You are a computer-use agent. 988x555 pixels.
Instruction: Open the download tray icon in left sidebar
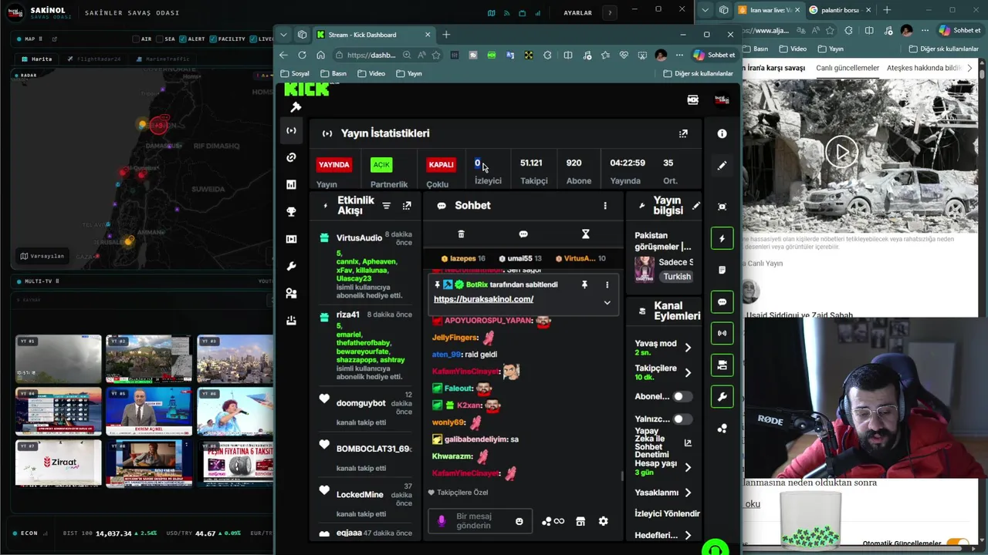[291, 320]
